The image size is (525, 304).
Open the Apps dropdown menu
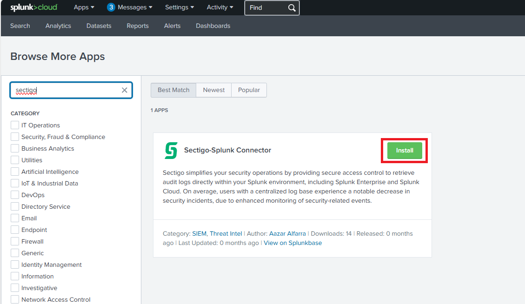tap(84, 7)
